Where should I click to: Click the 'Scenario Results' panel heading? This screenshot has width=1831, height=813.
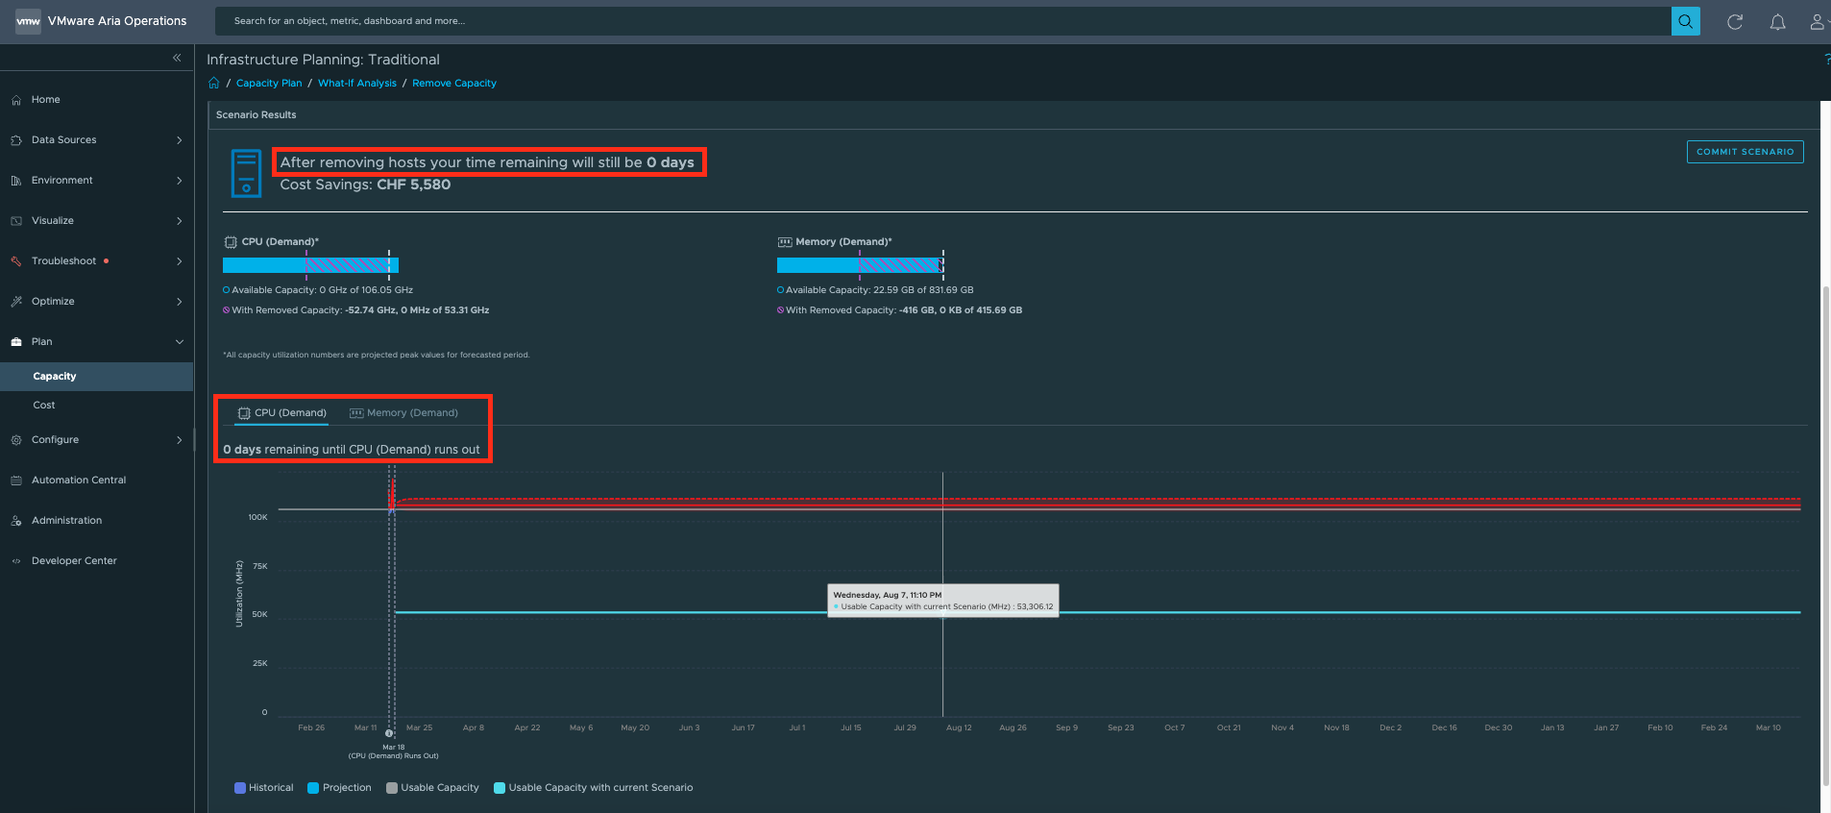(256, 115)
